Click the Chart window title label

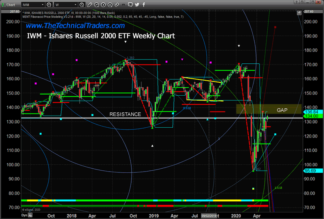pos(11,5)
